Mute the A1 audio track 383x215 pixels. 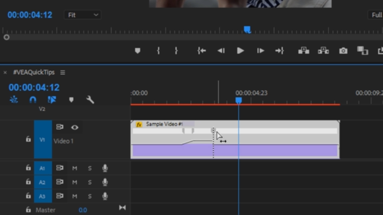click(75, 168)
